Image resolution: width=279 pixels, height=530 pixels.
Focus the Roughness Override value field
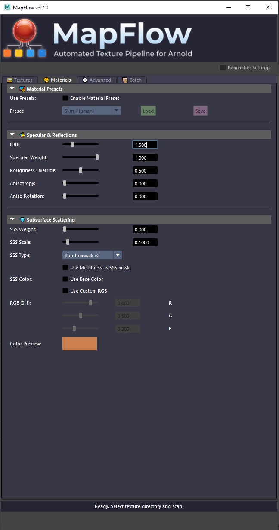click(145, 171)
